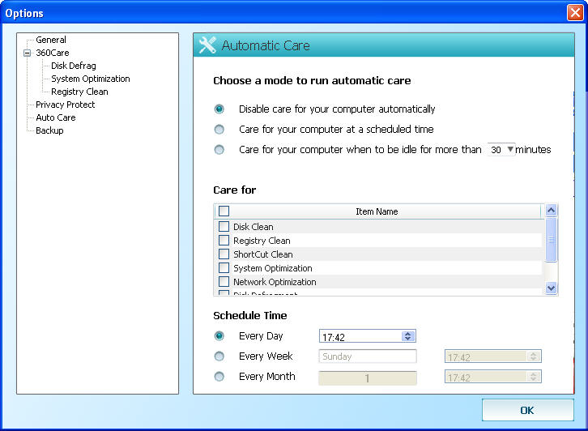This screenshot has height=431, width=588.
Task: Check the Registry Clean checkbox in list
Action: [224, 240]
